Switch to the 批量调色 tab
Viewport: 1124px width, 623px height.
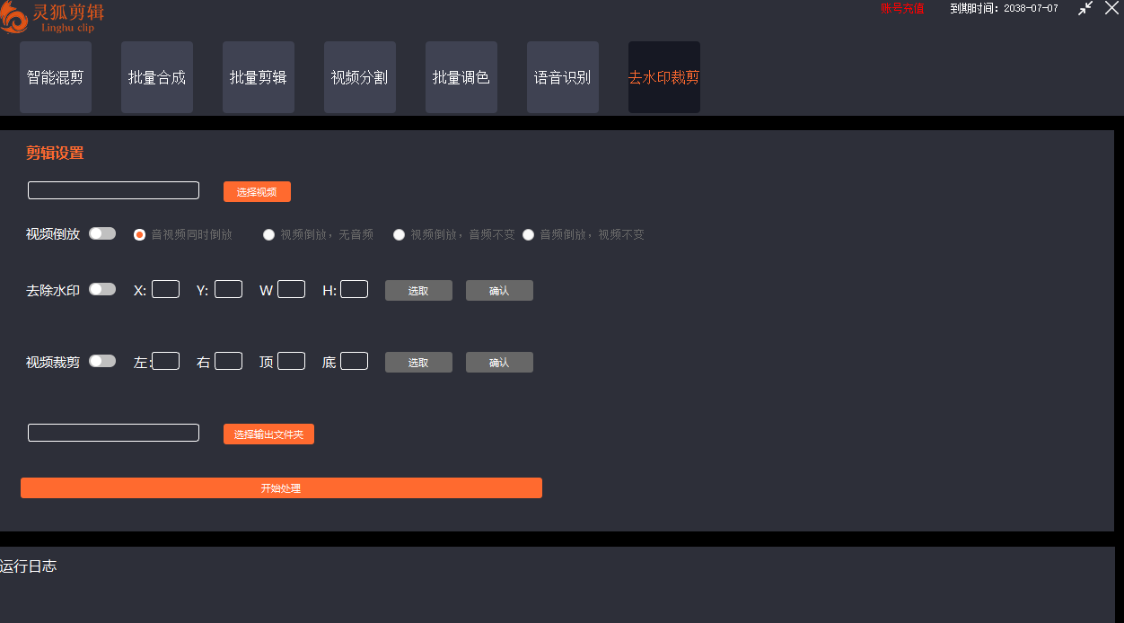pos(461,77)
